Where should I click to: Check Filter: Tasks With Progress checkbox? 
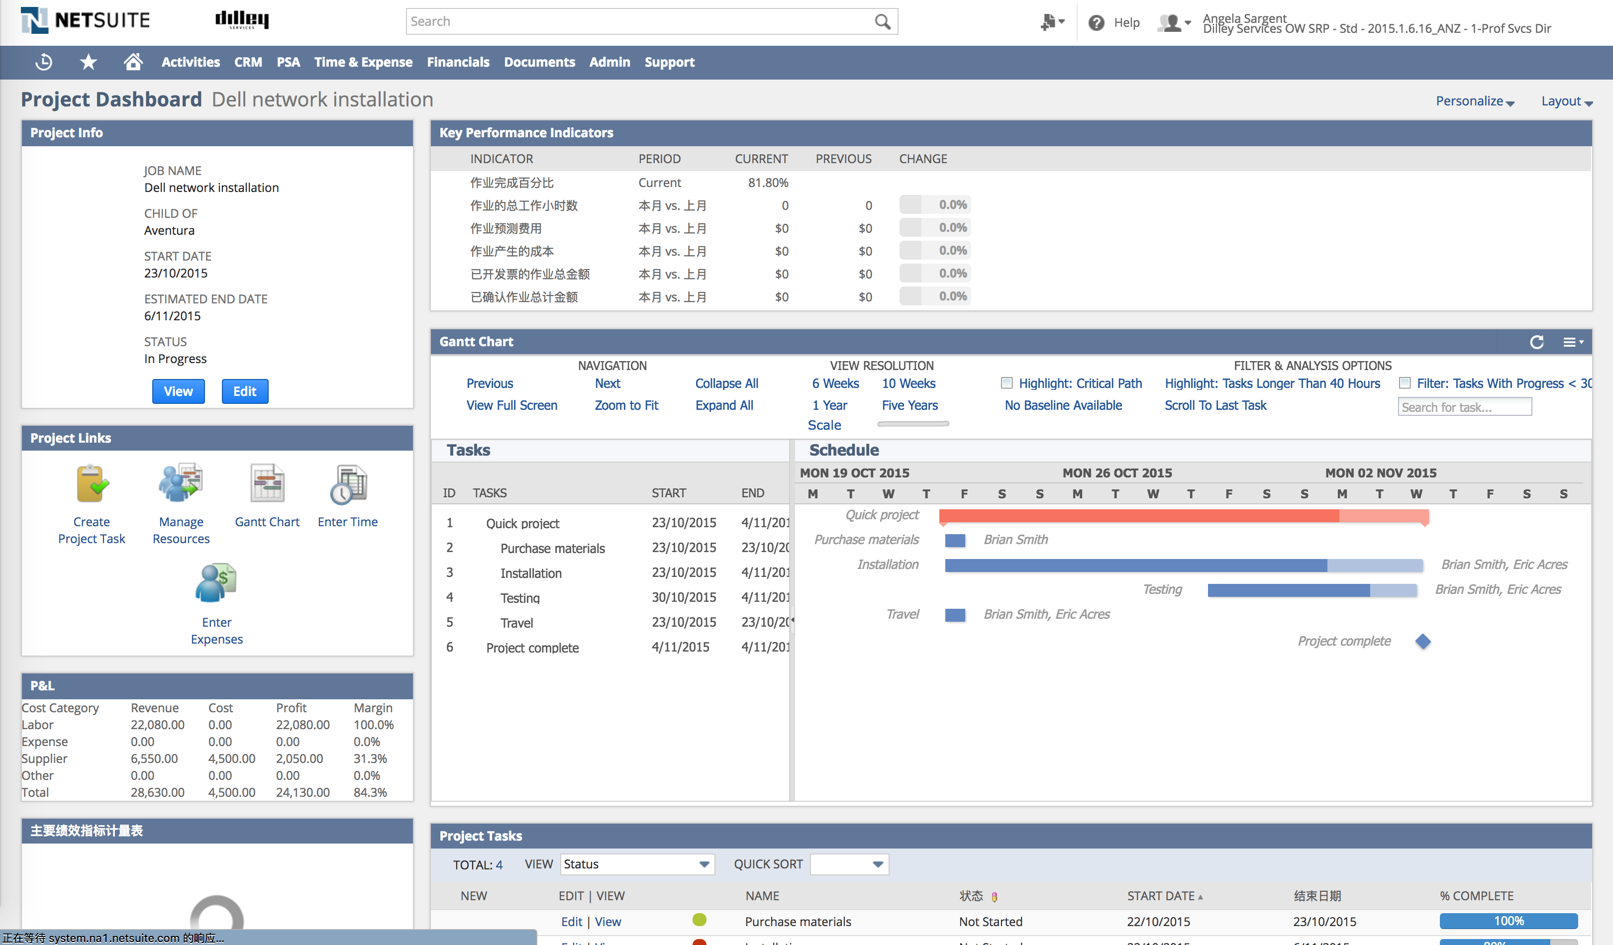coord(1405,383)
